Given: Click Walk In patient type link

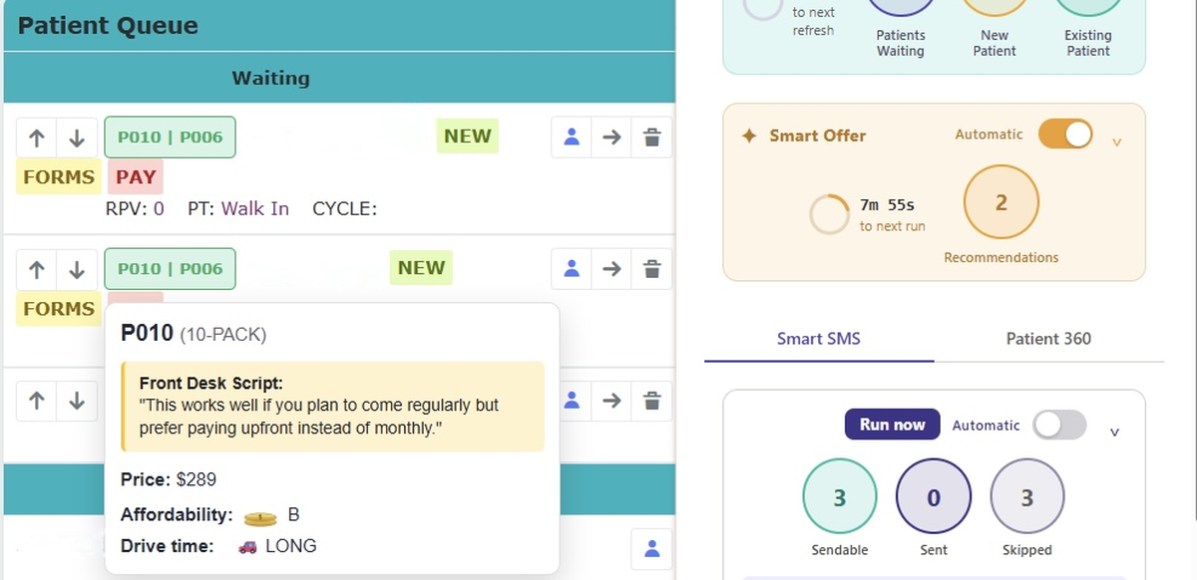Looking at the screenshot, I should [255, 208].
